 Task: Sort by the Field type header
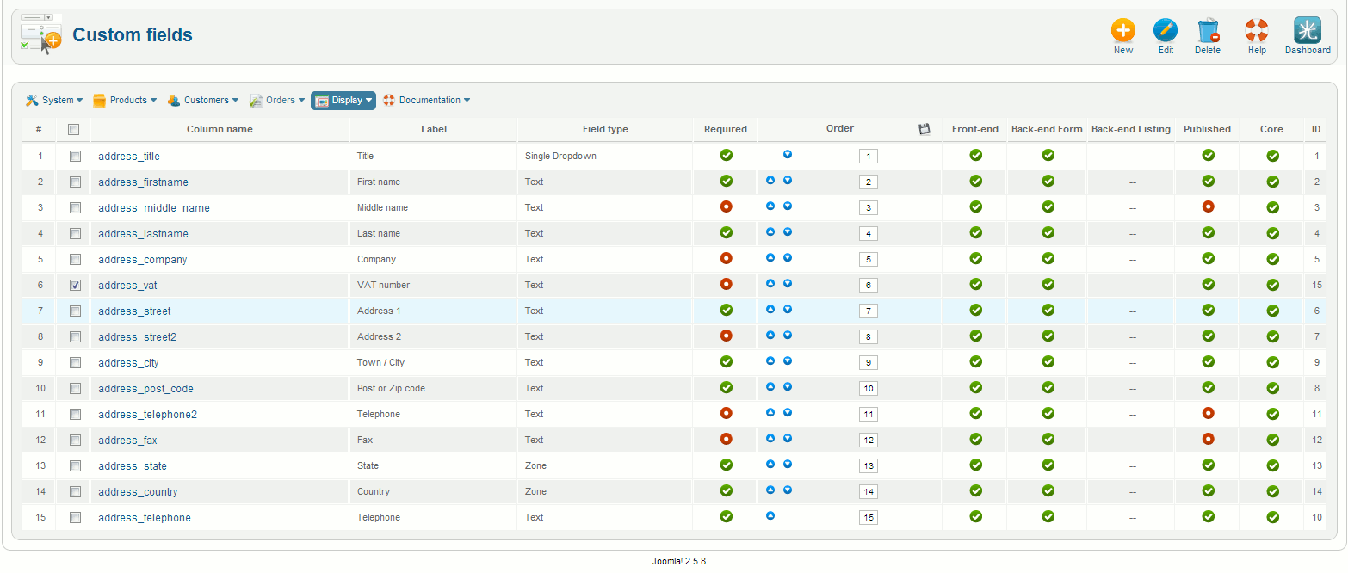point(605,129)
